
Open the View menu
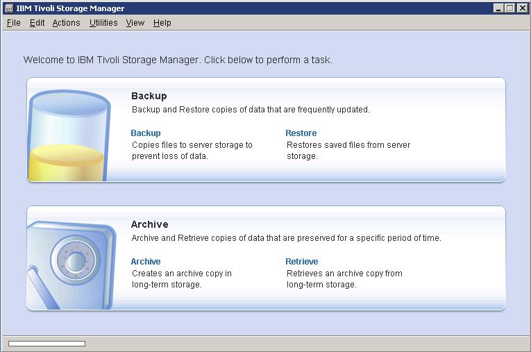135,23
